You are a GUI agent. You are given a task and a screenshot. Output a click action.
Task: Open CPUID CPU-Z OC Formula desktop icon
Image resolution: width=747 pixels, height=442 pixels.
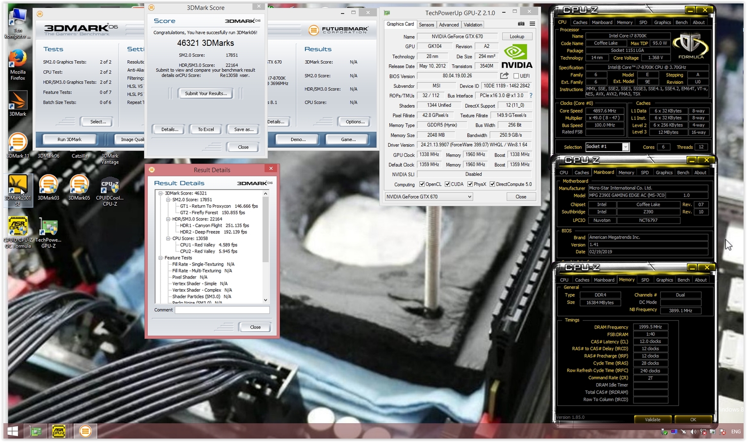[18, 232]
